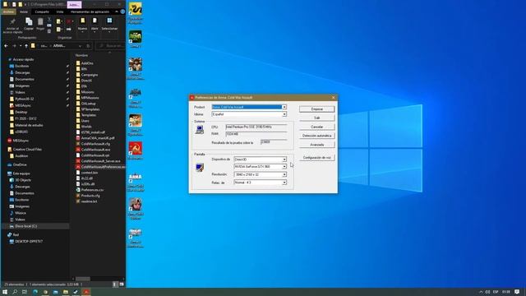Switch Explorer to details view icon

tap(115, 284)
